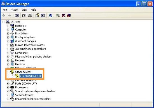
Task: Minimize the Device Manager window
Action: pyautogui.click(x=139, y=4)
